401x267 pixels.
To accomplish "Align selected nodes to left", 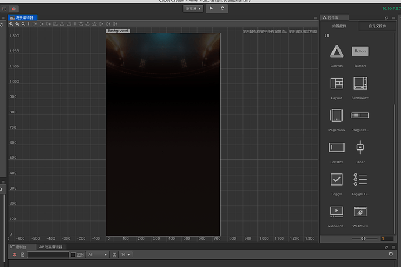I will (x=55, y=24).
